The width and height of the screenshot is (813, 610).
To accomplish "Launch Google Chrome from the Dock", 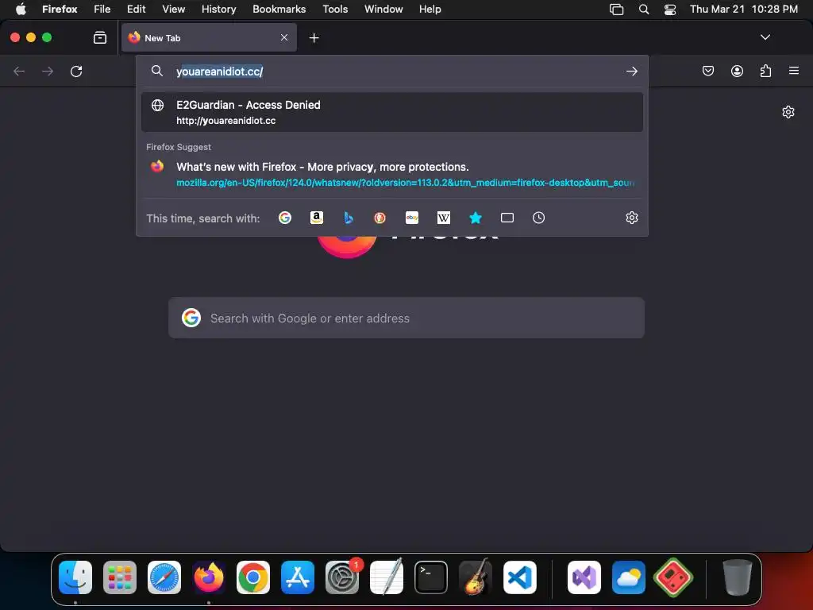I will (253, 577).
